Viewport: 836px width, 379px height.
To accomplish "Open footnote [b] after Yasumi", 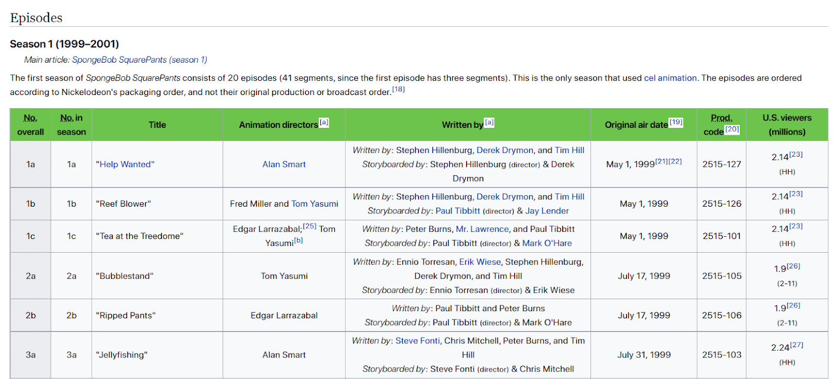I will tap(298, 240).
